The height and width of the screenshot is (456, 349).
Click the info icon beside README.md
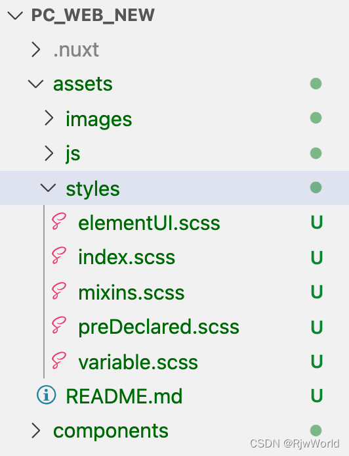46,395
